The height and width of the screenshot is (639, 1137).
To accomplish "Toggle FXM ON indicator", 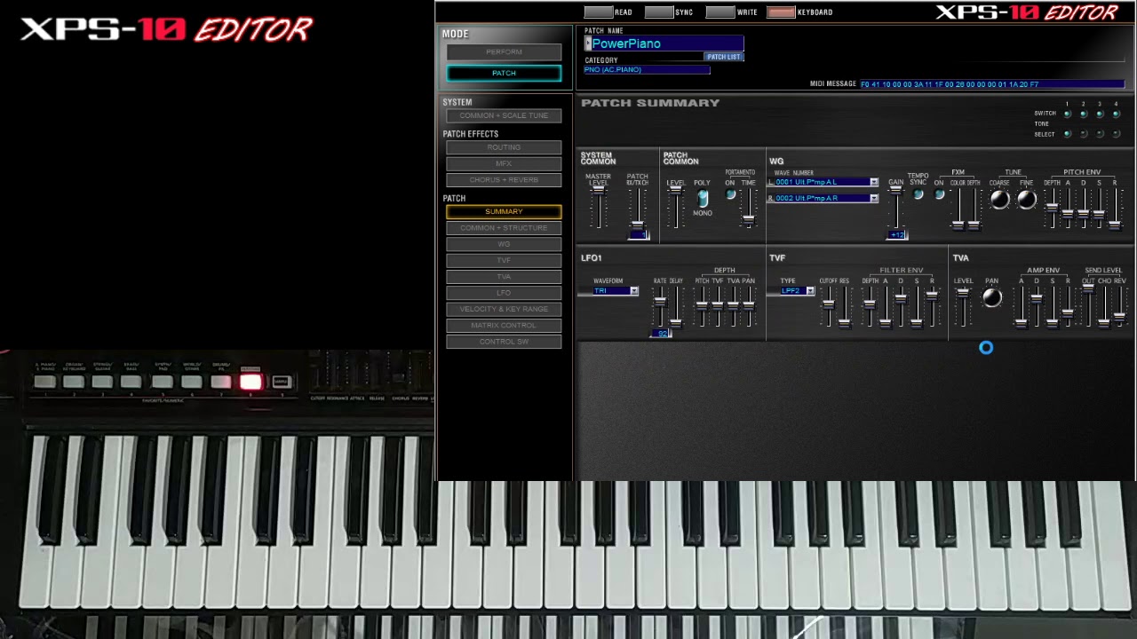I will point(939,194).
